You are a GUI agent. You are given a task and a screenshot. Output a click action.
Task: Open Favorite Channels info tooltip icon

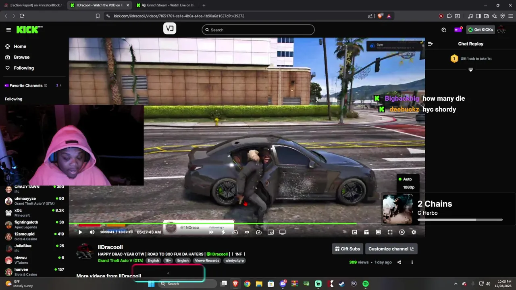pos(46,85)
